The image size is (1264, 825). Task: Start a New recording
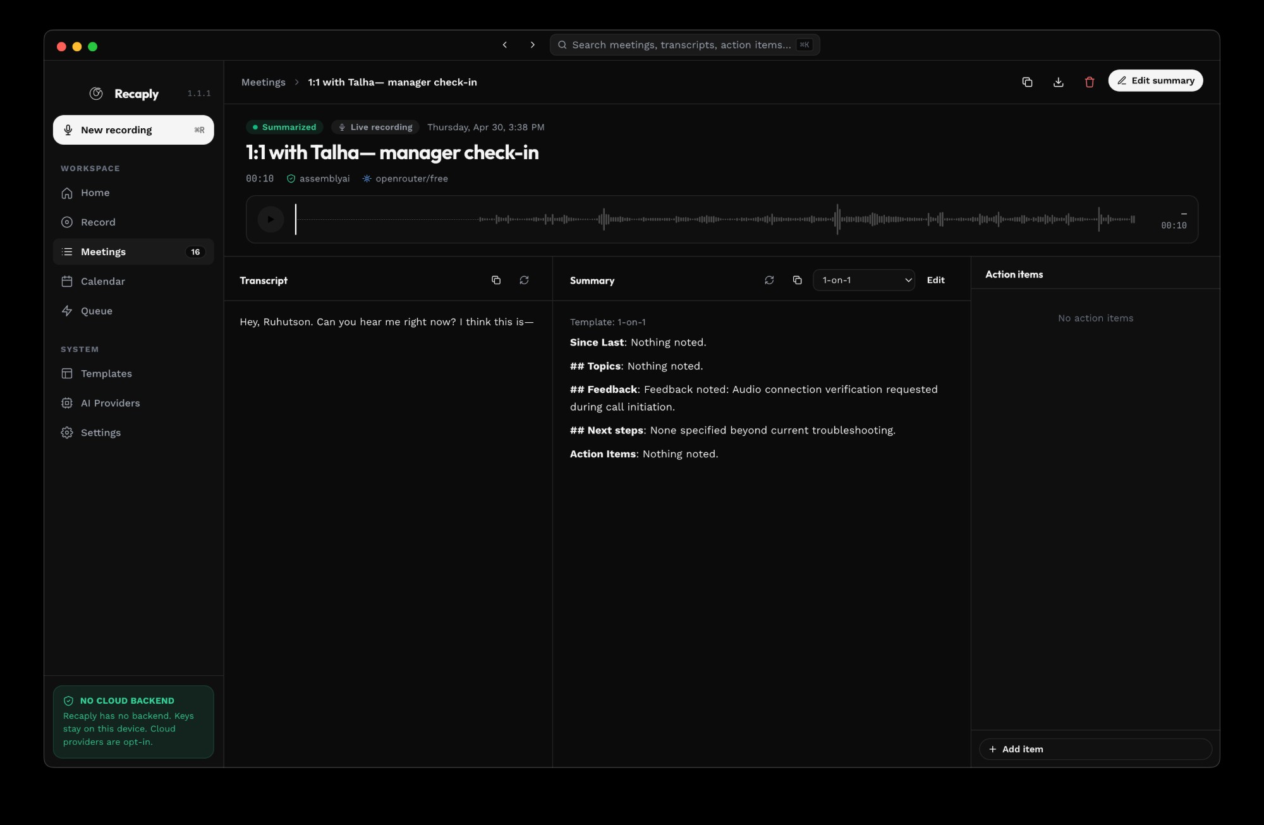point(133,130)
